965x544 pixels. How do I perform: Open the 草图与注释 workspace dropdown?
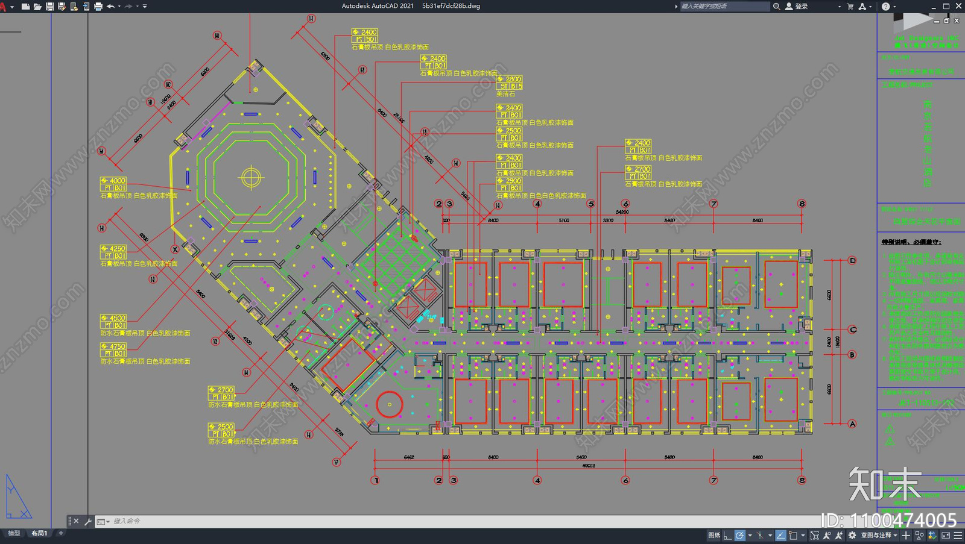(879, 535)
